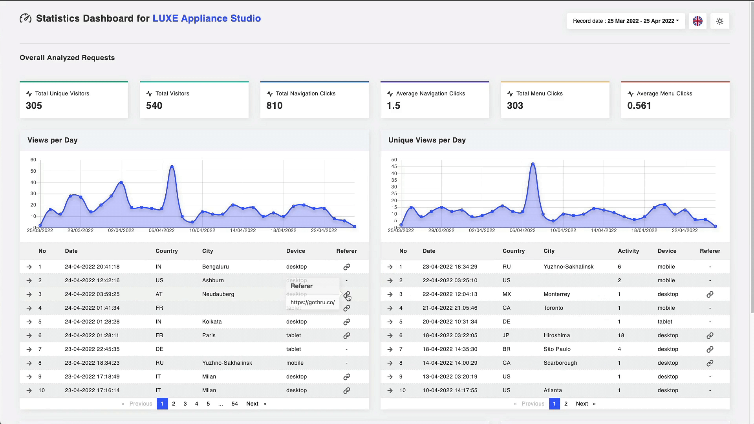This screenshot has width=754, height=424.
Task: Open referer link for Paris row
Action: [346, 336]
